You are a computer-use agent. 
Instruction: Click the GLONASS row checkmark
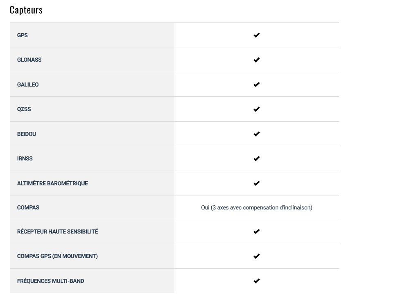256,60
